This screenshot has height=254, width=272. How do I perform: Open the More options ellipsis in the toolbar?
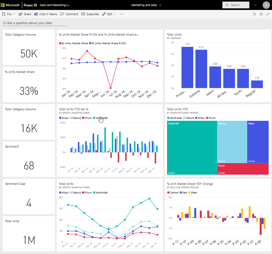tap(121, 14)
